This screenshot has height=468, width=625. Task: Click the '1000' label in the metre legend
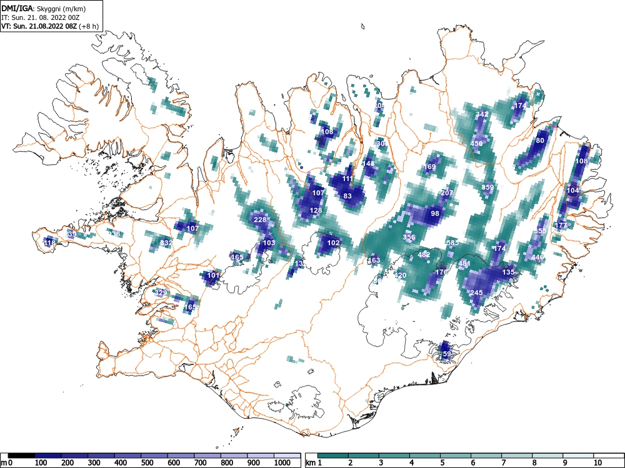282,463
